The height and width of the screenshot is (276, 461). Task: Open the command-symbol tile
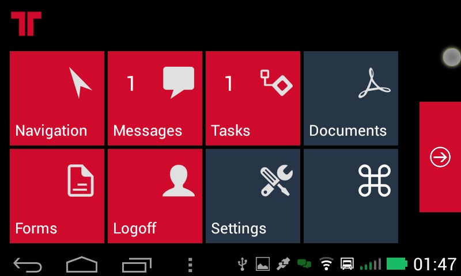click(x=351, y=196)
